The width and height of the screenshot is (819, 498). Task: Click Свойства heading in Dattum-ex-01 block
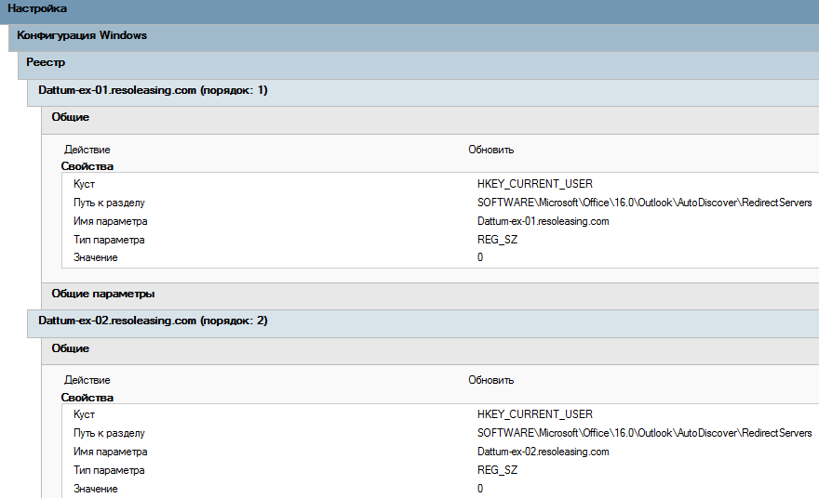[87, 166]
